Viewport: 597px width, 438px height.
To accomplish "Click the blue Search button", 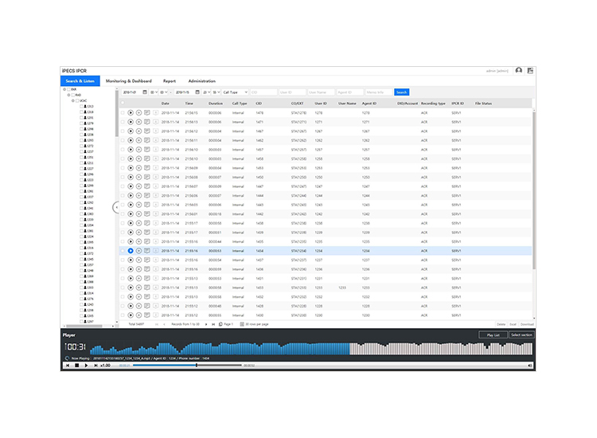I will click(401, 92).
